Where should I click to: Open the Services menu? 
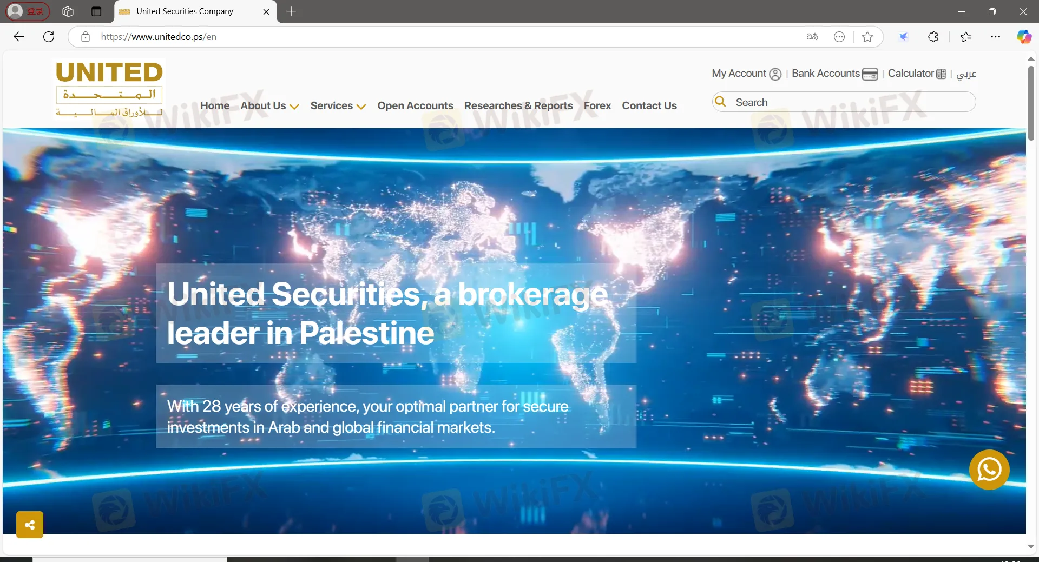coord(332,106)
